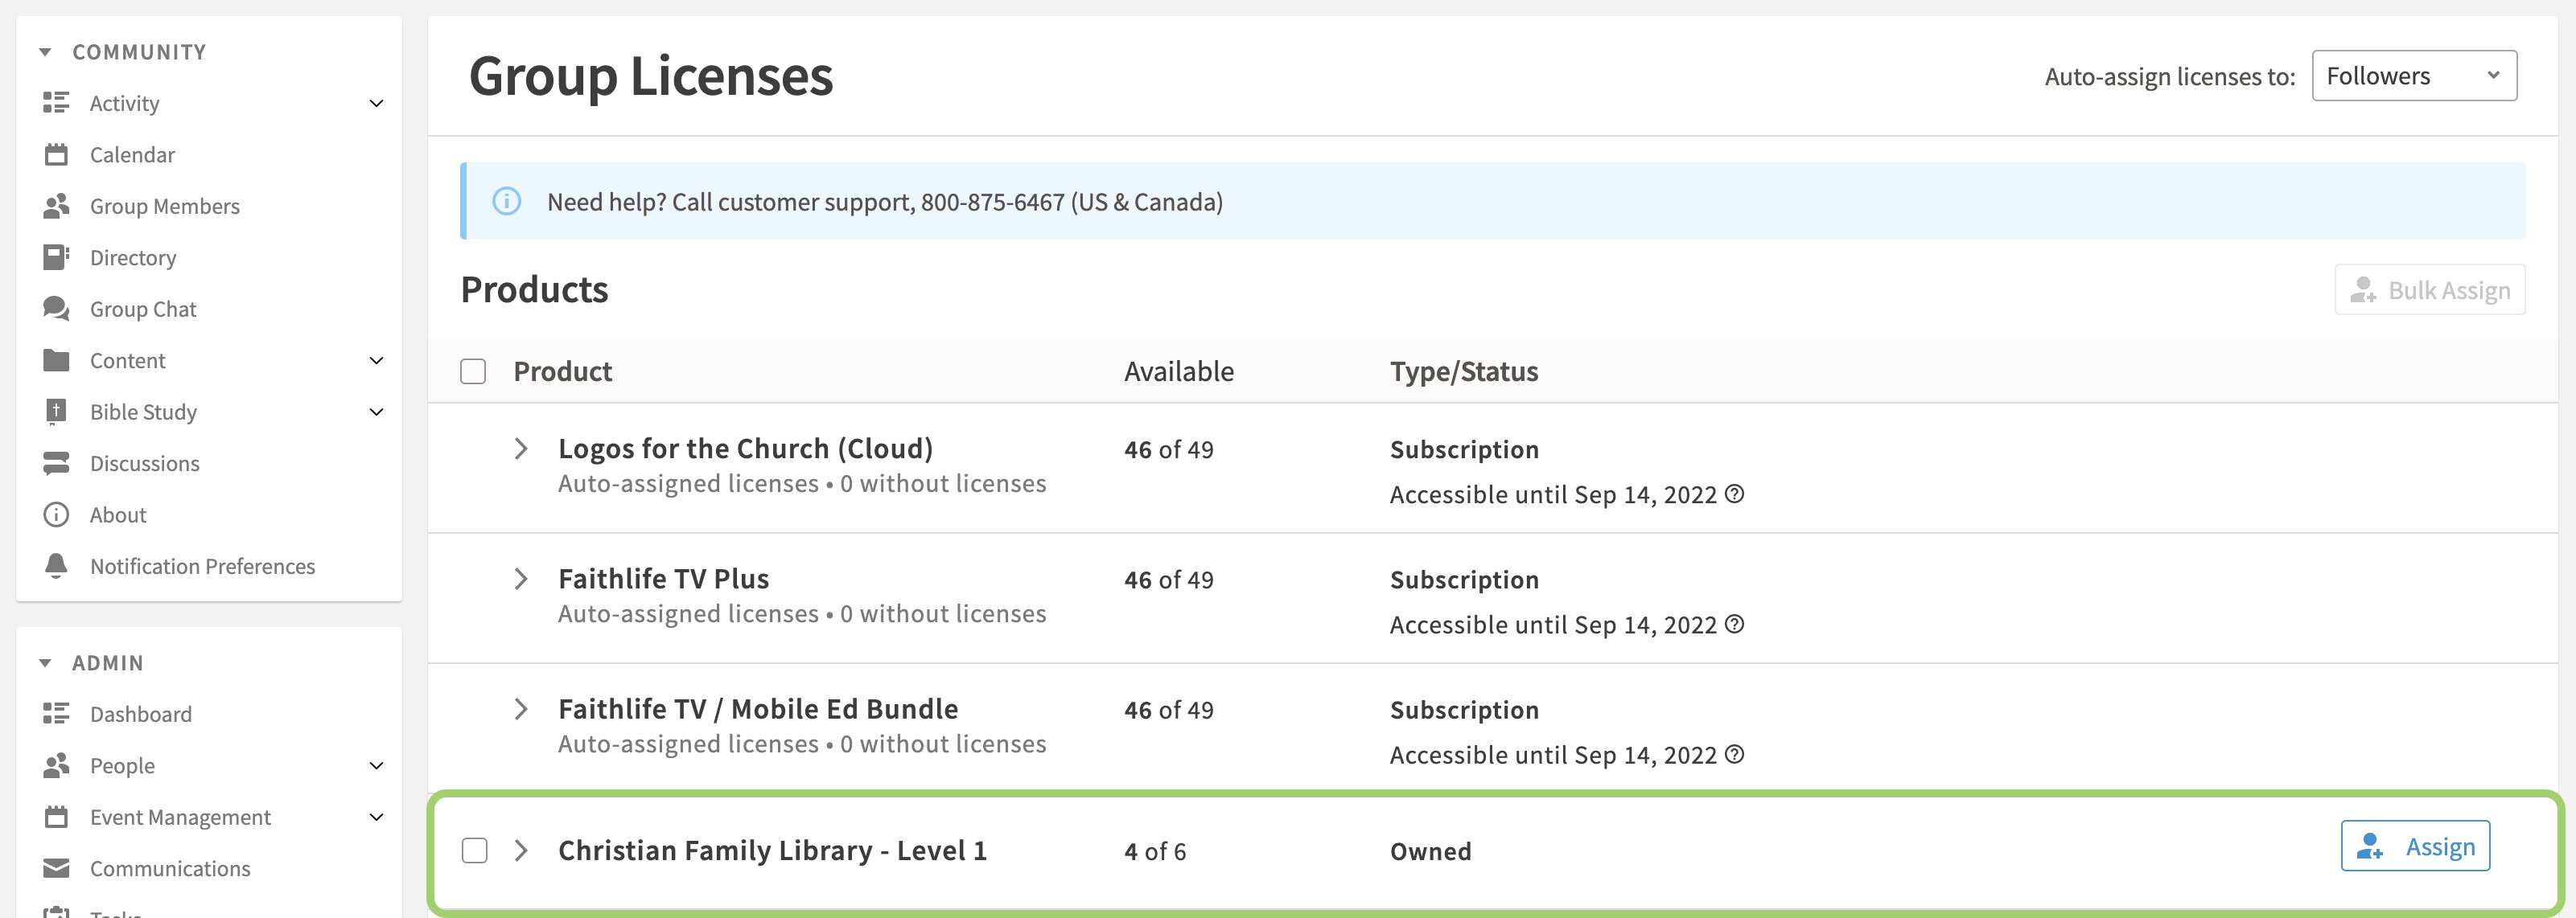Open Communications in Admin menu
Screen dimensions: 2576x918
[x=170, y=868]
